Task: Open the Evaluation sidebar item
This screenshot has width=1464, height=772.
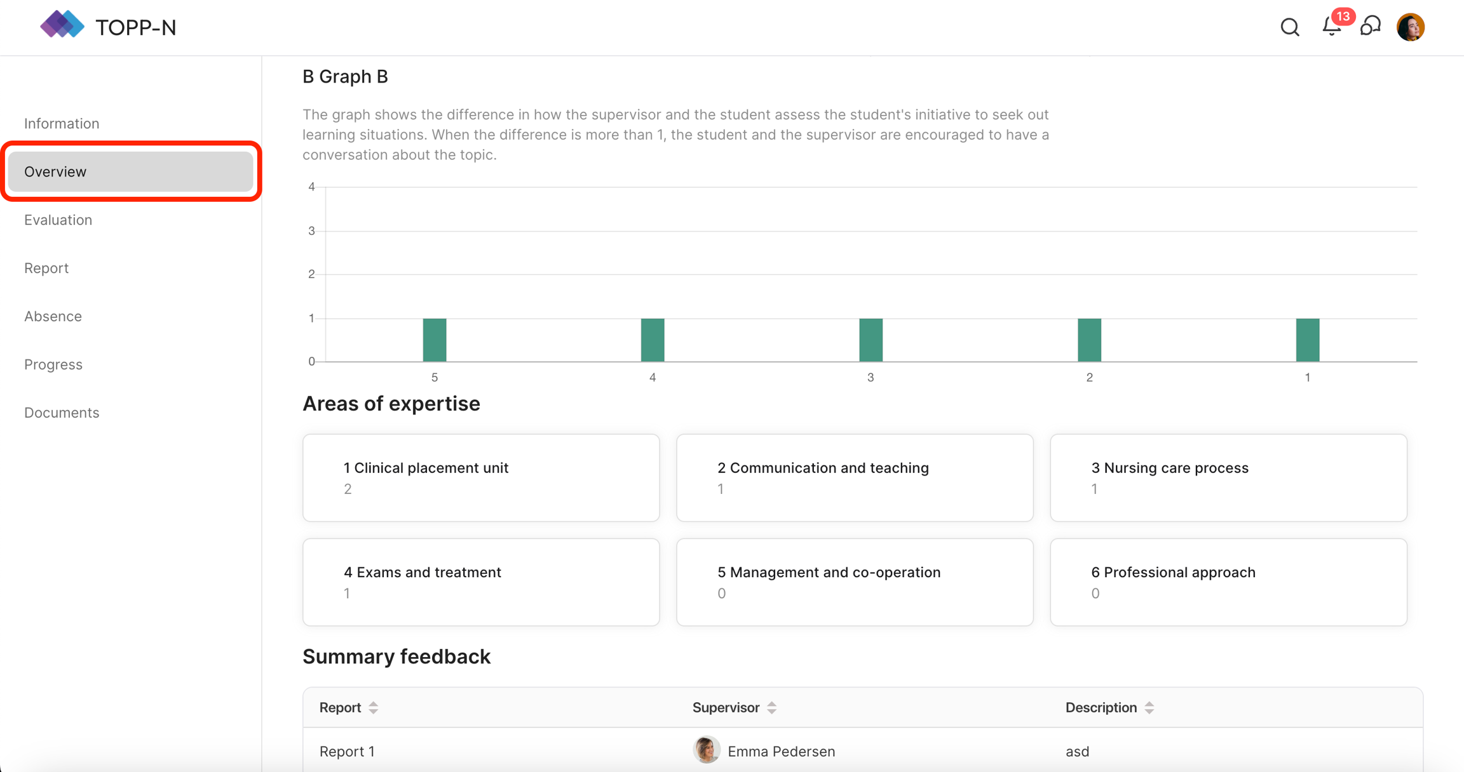Action: [58, 220]
